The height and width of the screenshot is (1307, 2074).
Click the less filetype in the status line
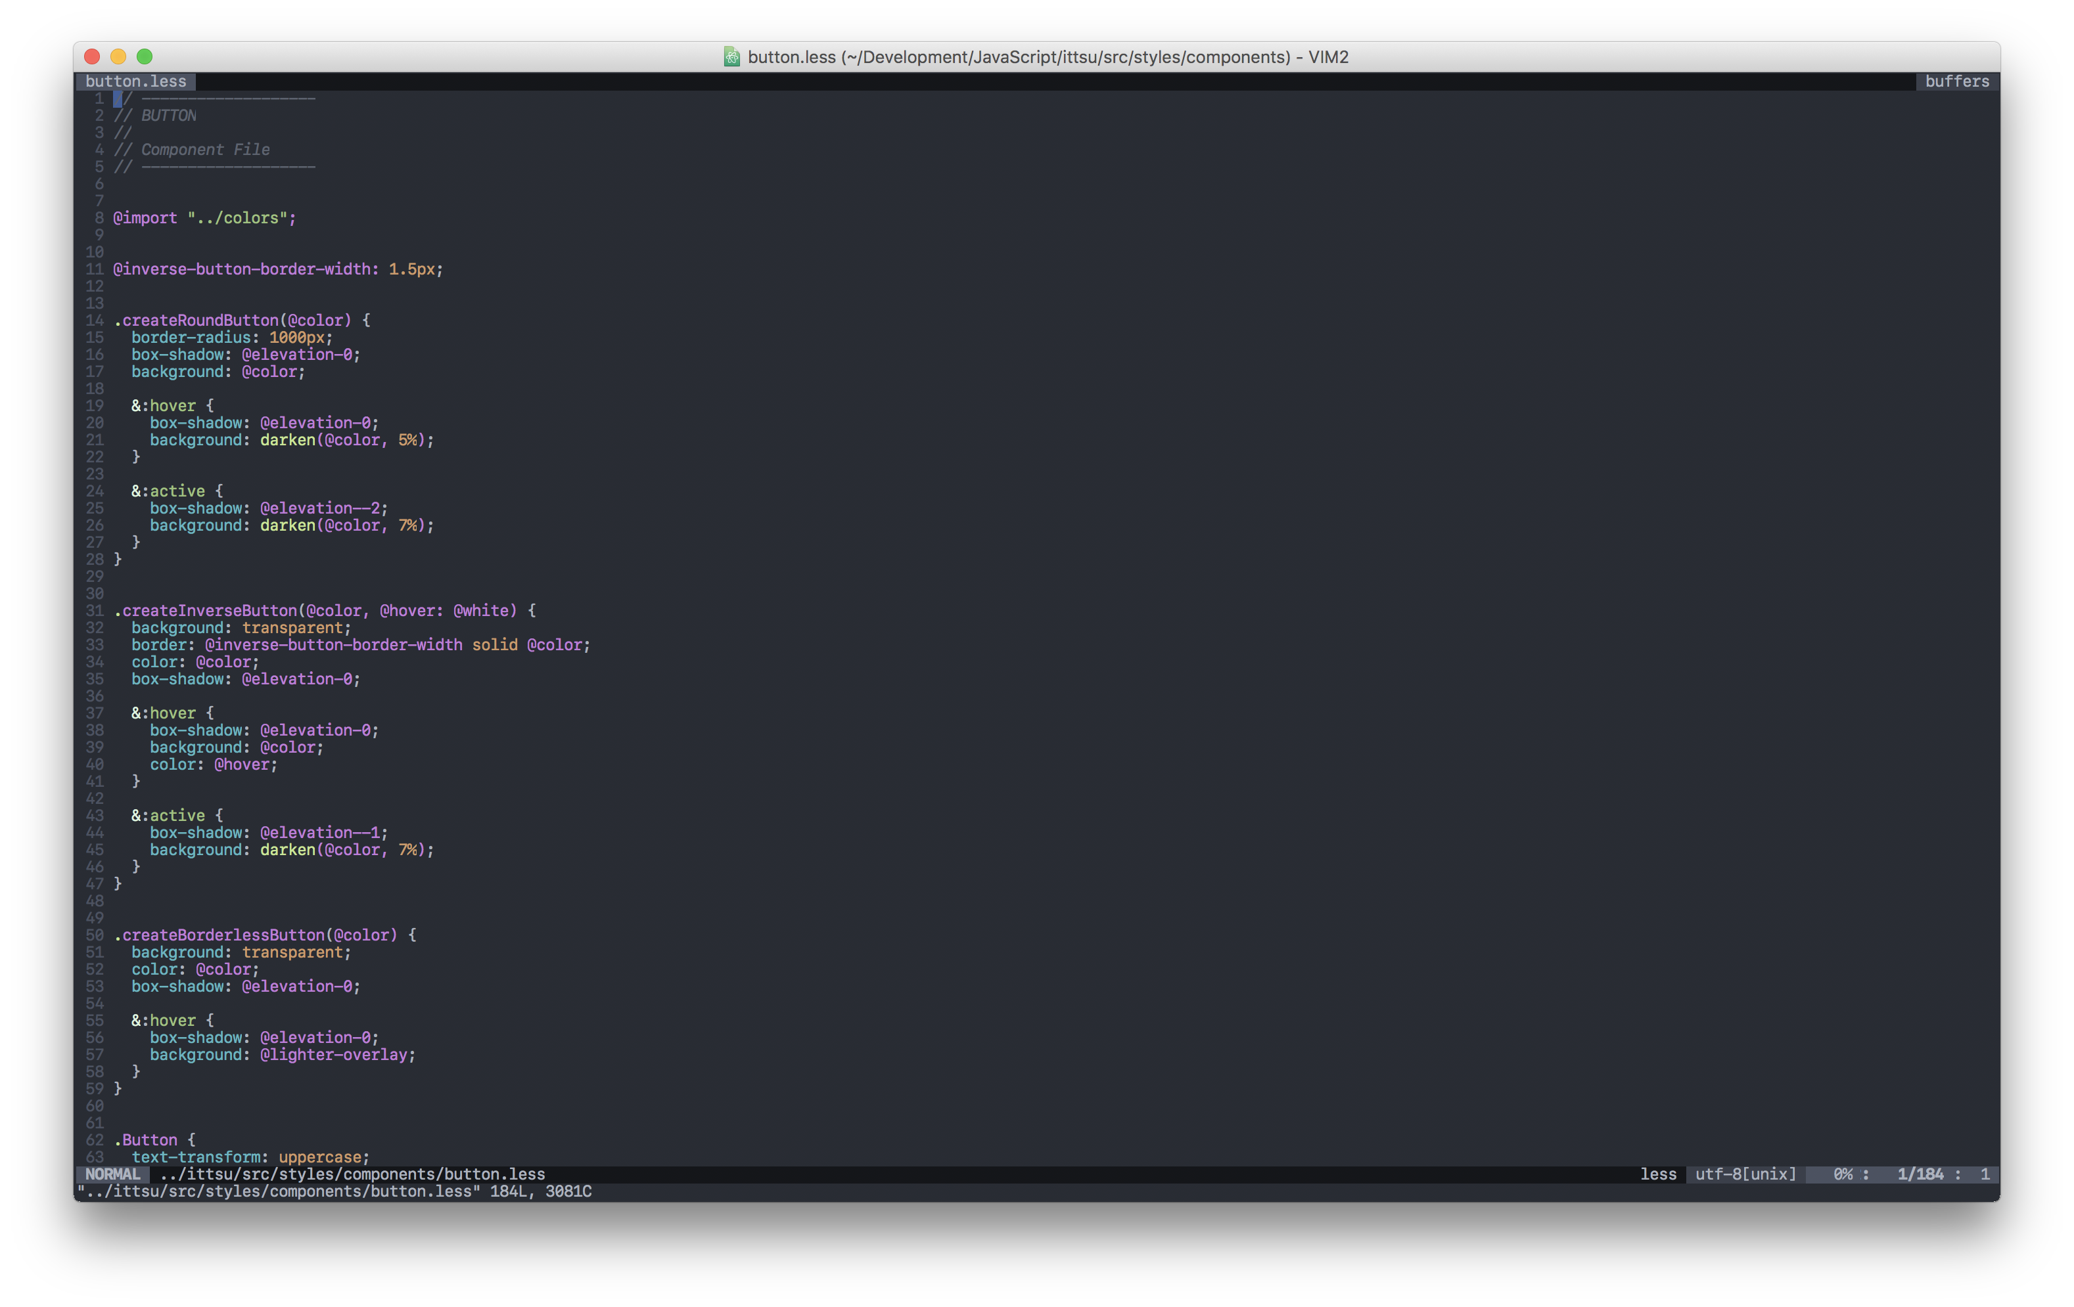click(x=1658, y=1174)
